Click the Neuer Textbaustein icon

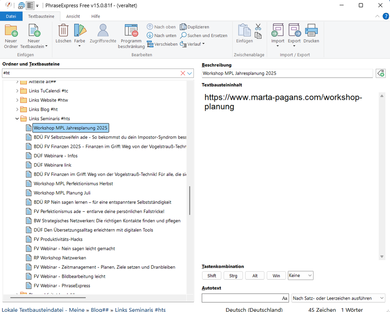click(x=34, y=30)
